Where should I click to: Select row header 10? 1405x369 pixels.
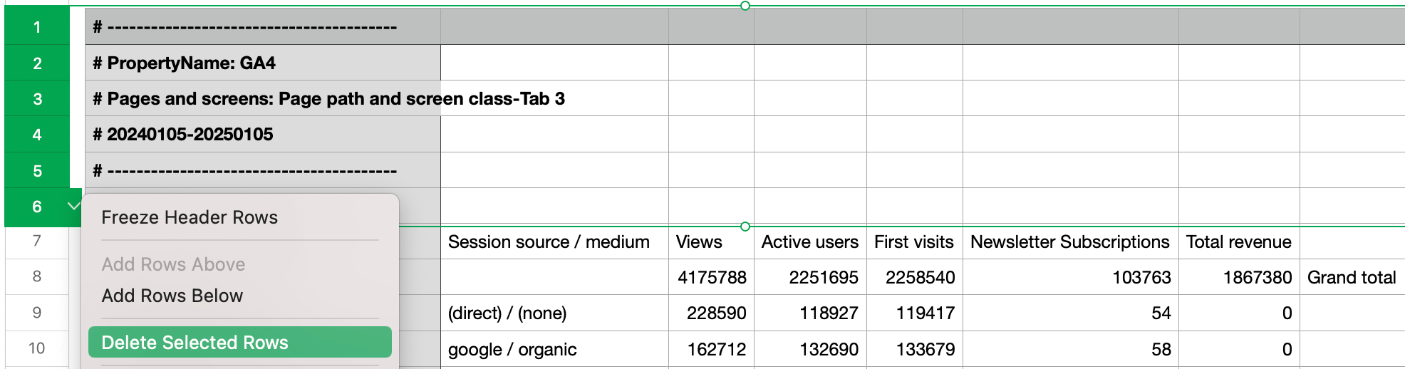coord(37,348)
